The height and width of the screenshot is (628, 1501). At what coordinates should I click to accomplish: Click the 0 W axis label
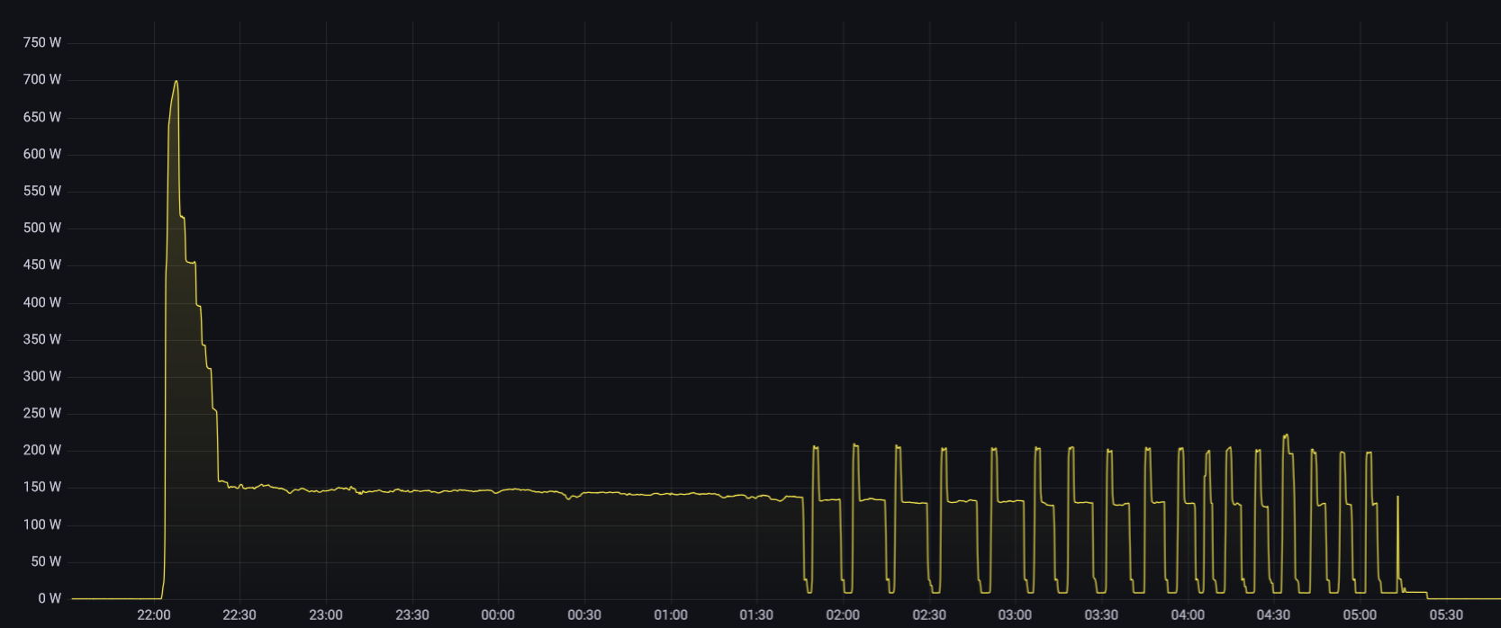pyautogui.click(x=50, y=598)
